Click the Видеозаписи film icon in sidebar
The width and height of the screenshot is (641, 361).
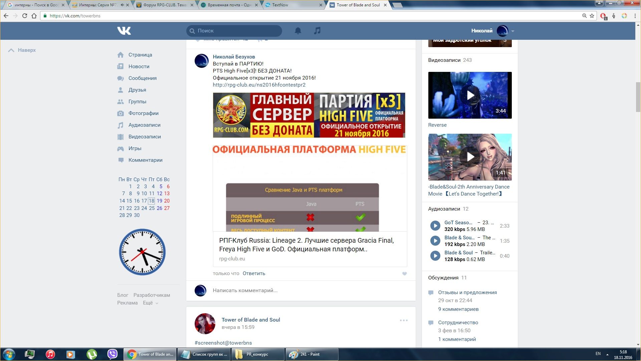click(x=121, y=137)
